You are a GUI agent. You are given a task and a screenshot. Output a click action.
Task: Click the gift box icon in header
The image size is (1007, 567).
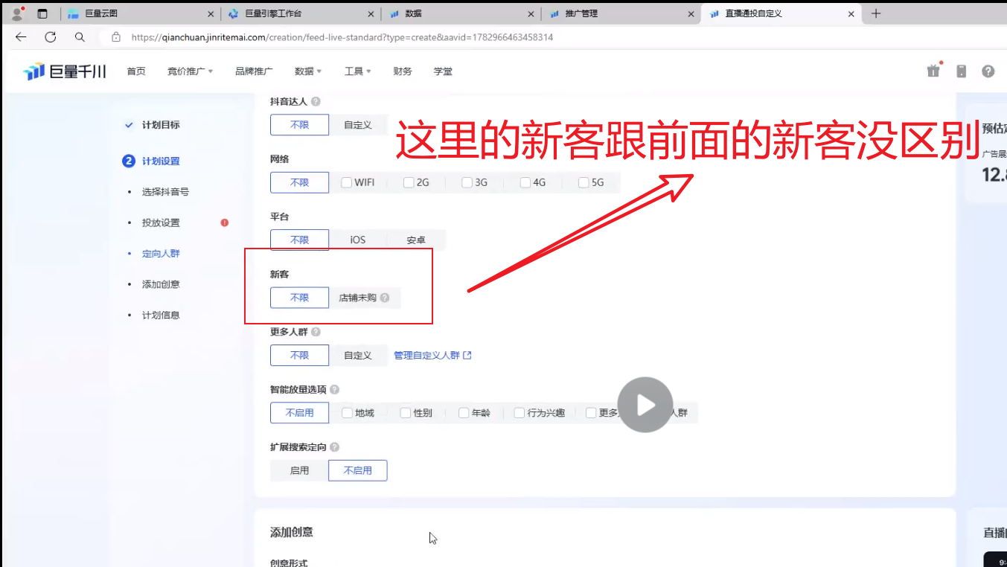coord(933,71)
